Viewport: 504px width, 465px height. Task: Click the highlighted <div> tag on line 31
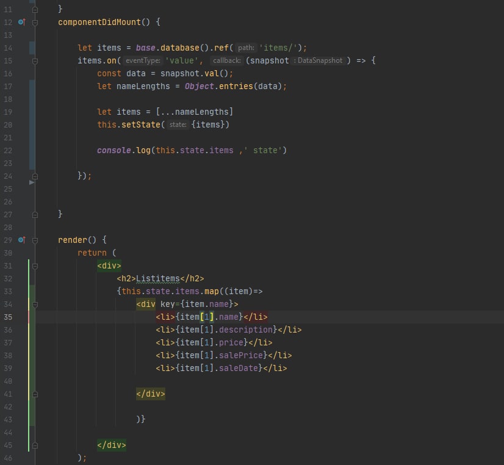(x=109, y=266)
